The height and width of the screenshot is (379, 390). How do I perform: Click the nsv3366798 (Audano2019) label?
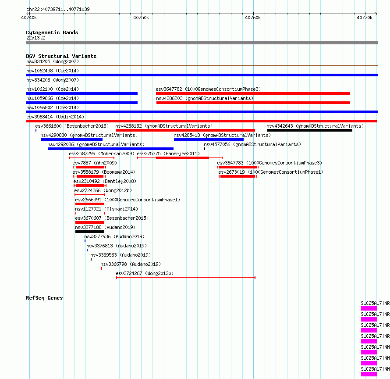tap(131, 264)
